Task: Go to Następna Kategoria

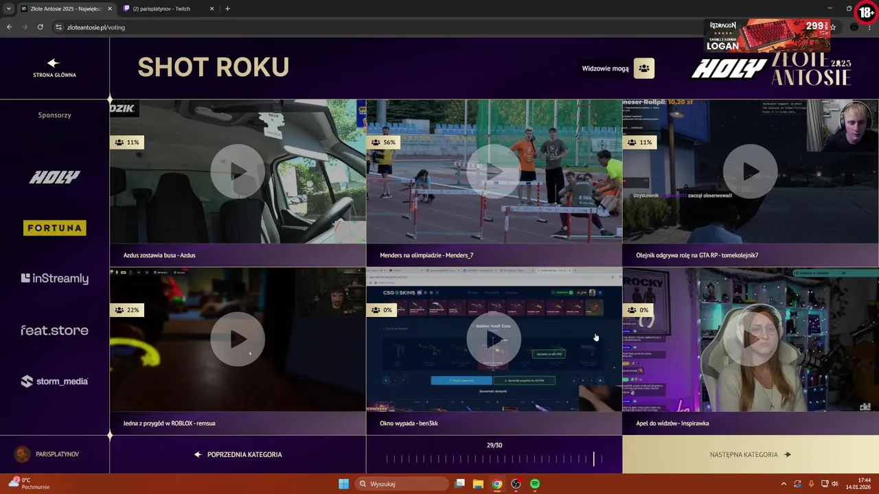Action: coord(750,454)
